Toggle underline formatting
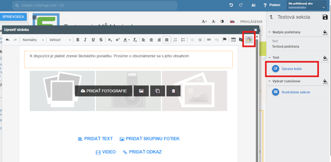331x162 pixels. click(x=93, y=40)
